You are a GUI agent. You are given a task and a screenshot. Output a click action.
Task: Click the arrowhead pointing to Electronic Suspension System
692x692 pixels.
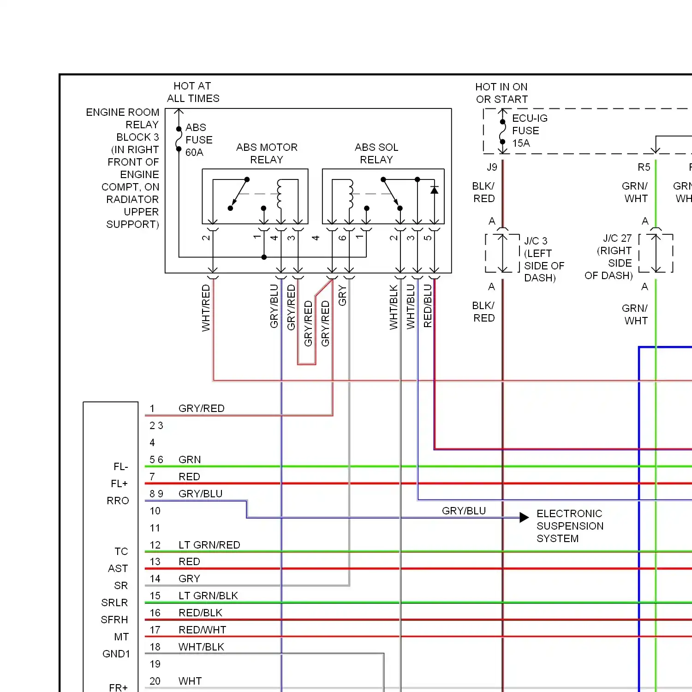click(524, 518)
